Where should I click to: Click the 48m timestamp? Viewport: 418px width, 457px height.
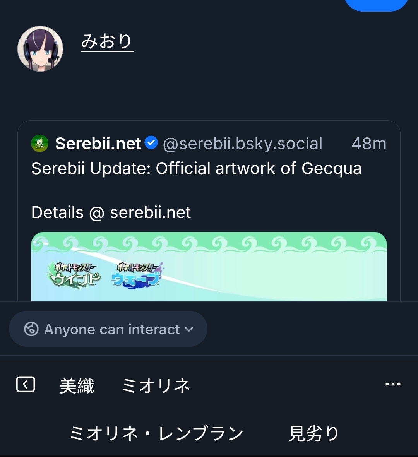(368, 144)
